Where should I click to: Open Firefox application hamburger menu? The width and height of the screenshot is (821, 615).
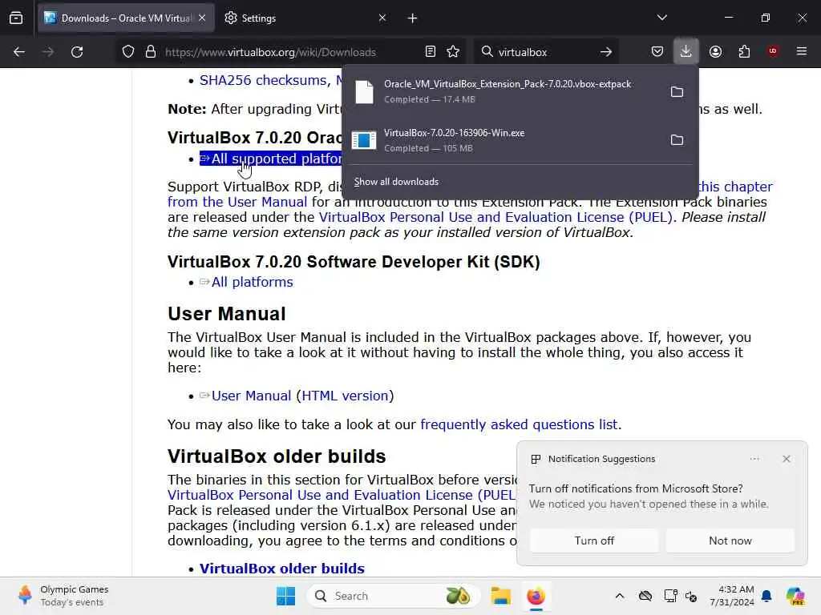pos(802,51)
